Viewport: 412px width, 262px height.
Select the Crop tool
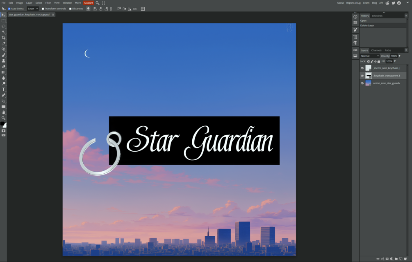coord(3,38)
